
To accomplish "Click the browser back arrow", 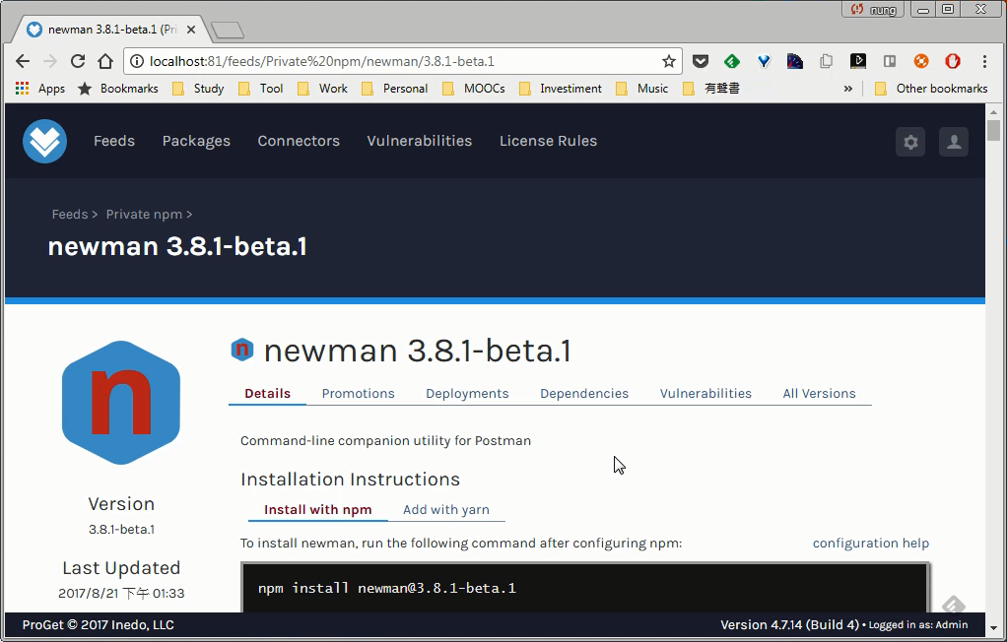I will pos(23,61).
